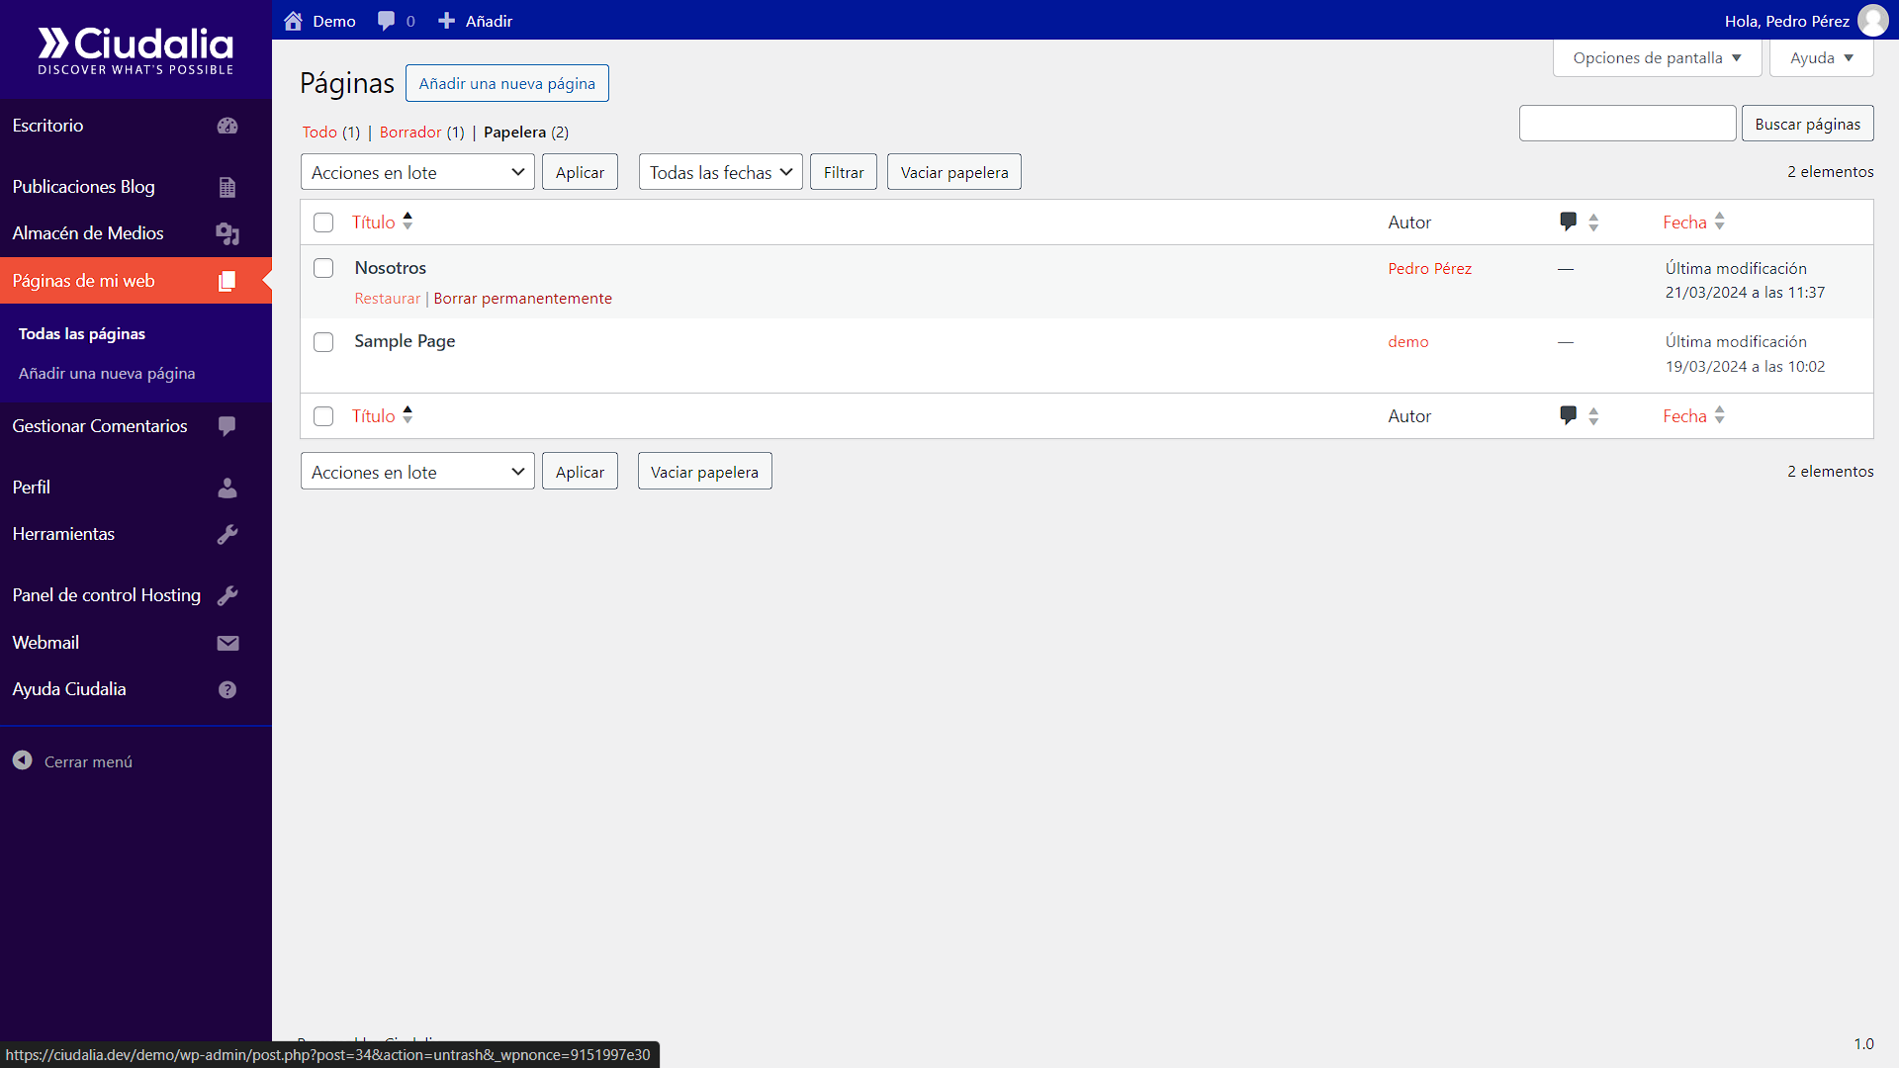
Task: Click the Almacén de Medios media icon
Action: [x=227, y=233]
